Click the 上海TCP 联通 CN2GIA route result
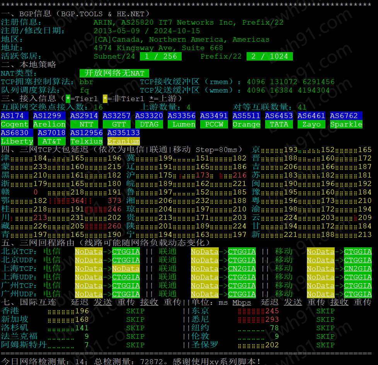 pyautogui.click(x=242, y=269)
